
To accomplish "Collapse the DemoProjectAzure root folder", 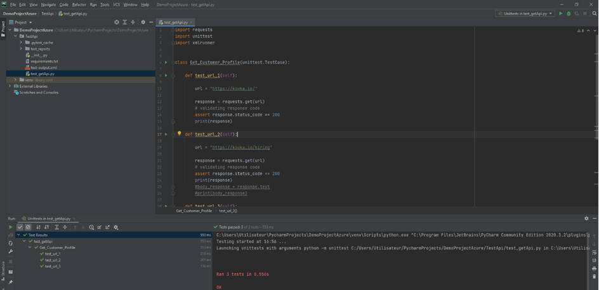I will click(x=10, y=30).
